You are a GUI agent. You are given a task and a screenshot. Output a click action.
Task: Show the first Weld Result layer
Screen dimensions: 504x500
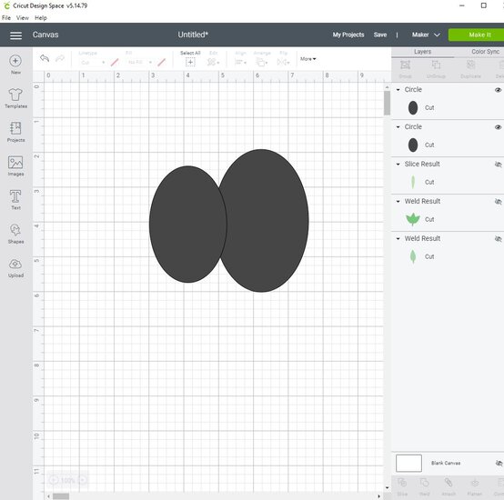(498, 202)
